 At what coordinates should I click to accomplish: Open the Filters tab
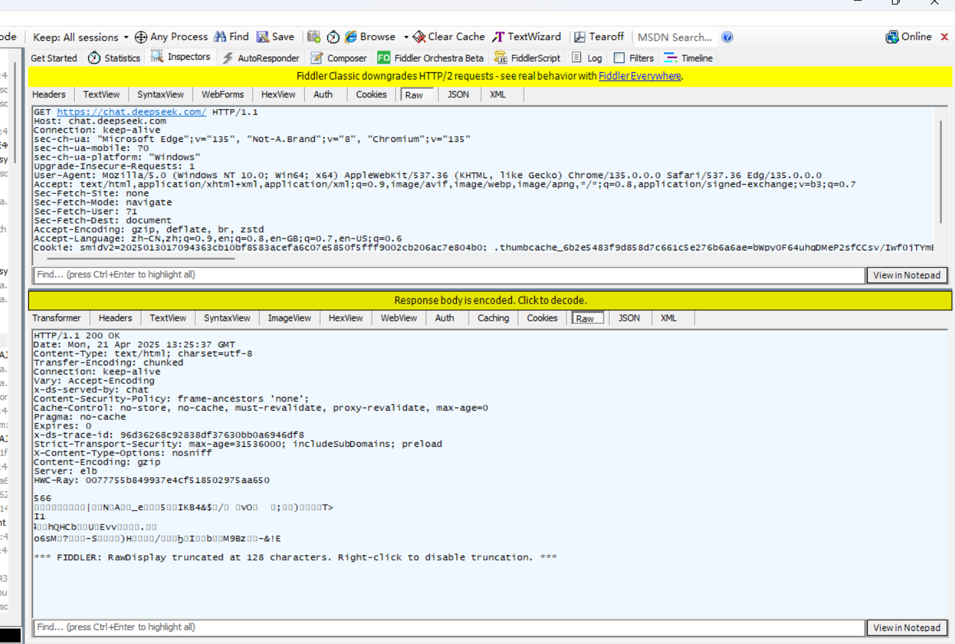[x=634, y=58]
